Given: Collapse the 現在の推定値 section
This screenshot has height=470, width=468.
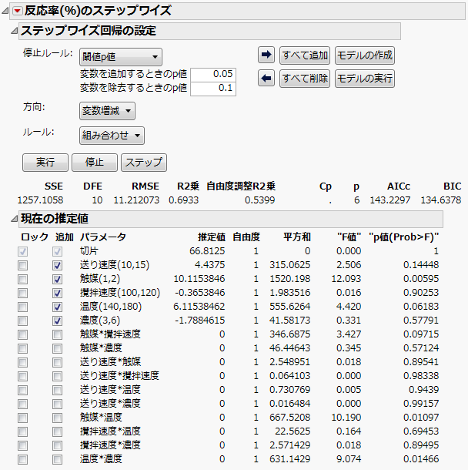Looking at the screenshot, I should coord(14,219).
